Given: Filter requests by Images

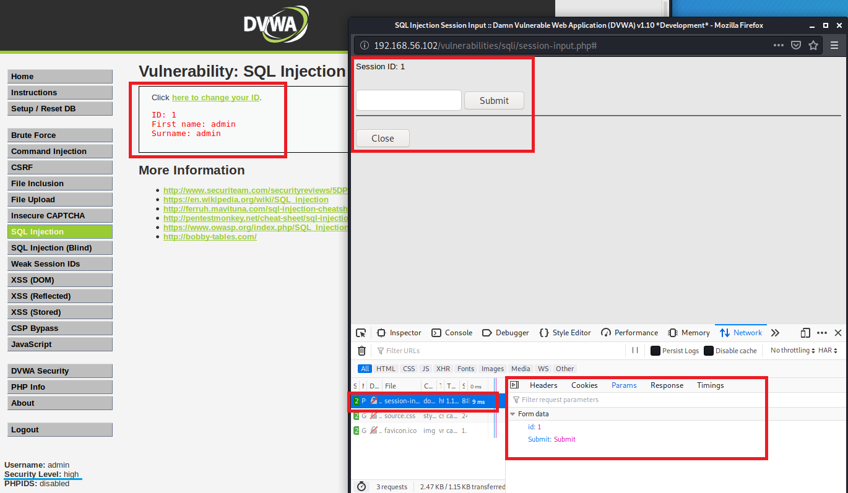Looking at the screenshot, I should tap(493, 369).
